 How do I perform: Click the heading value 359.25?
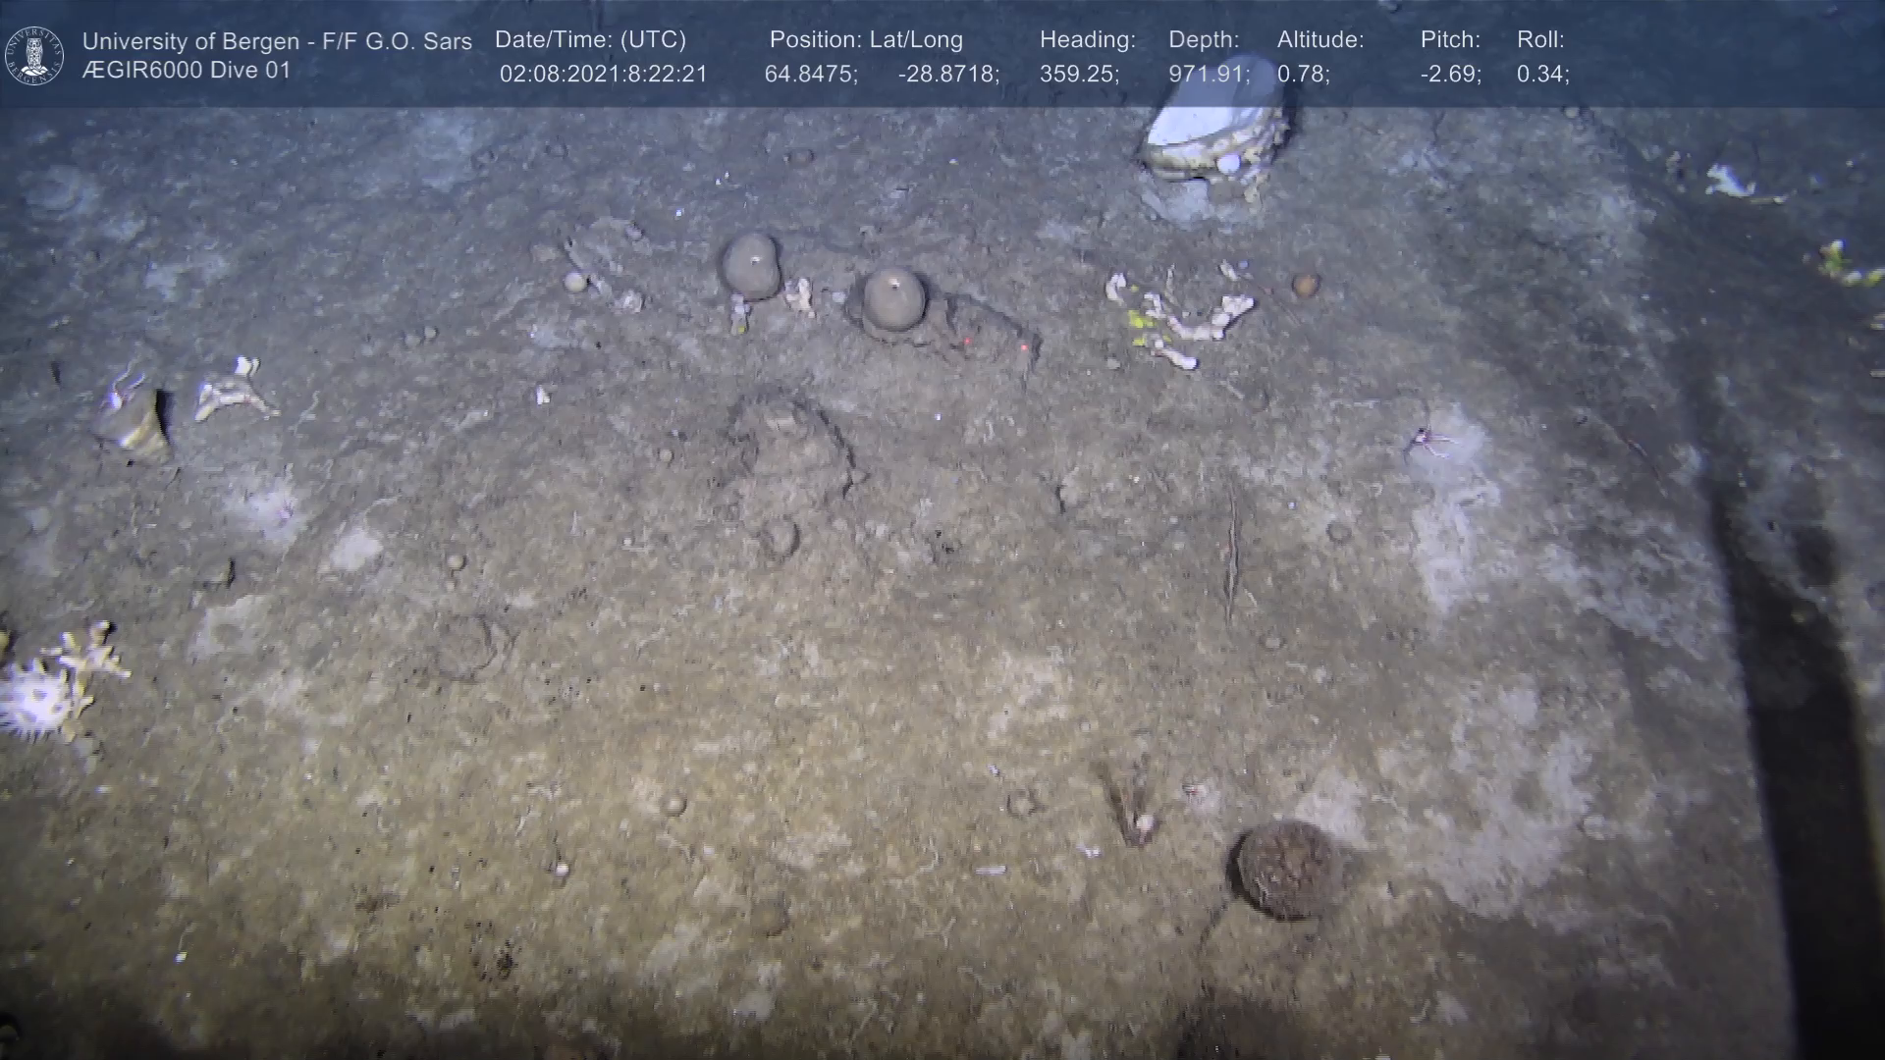click(x=1079, y=75)
